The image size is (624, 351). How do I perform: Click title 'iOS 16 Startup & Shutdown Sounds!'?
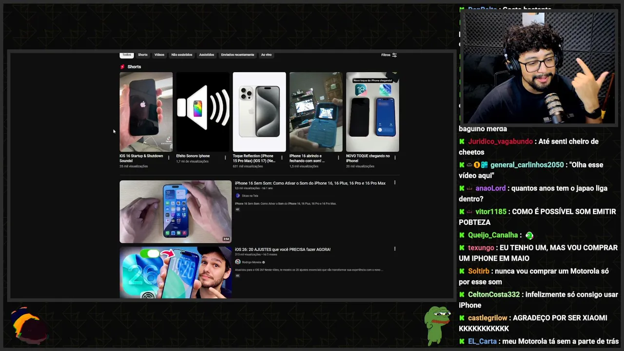(x=141, y=158)
